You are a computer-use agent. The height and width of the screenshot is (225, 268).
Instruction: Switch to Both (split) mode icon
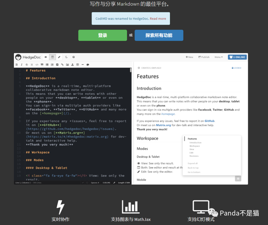[52, 57]
